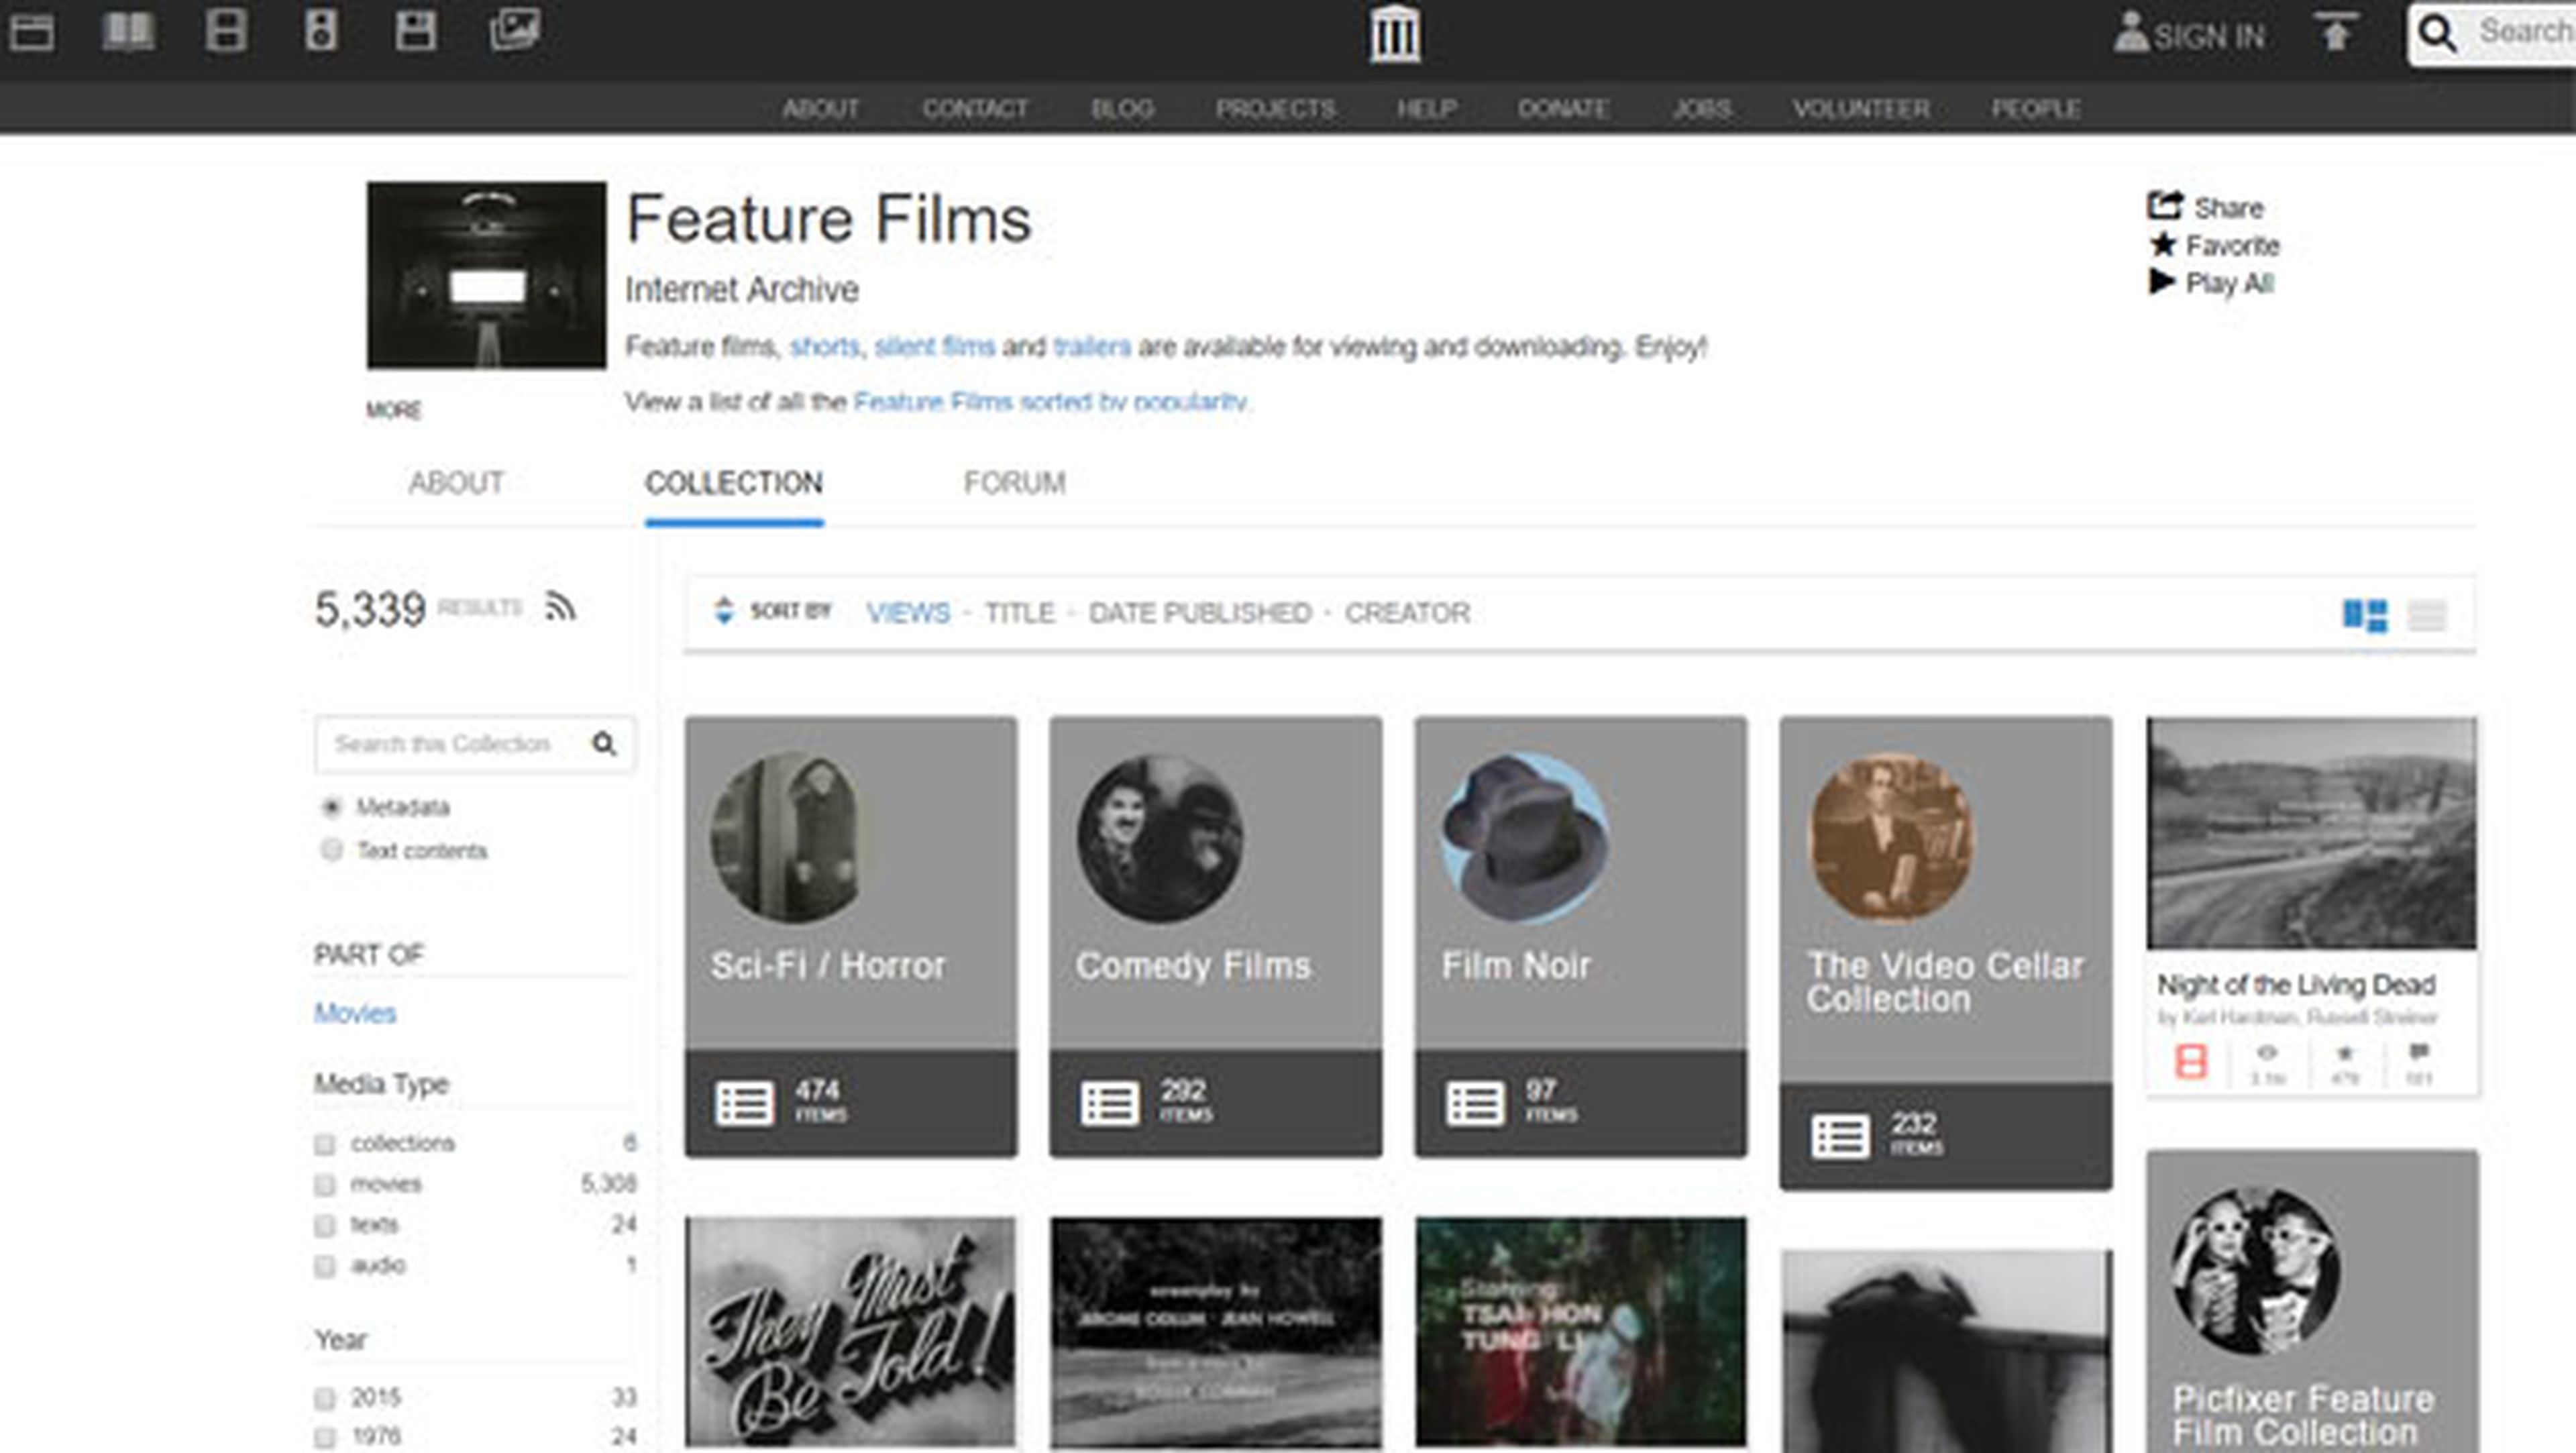Open the Video film icon in top bar

pos(226,31)
